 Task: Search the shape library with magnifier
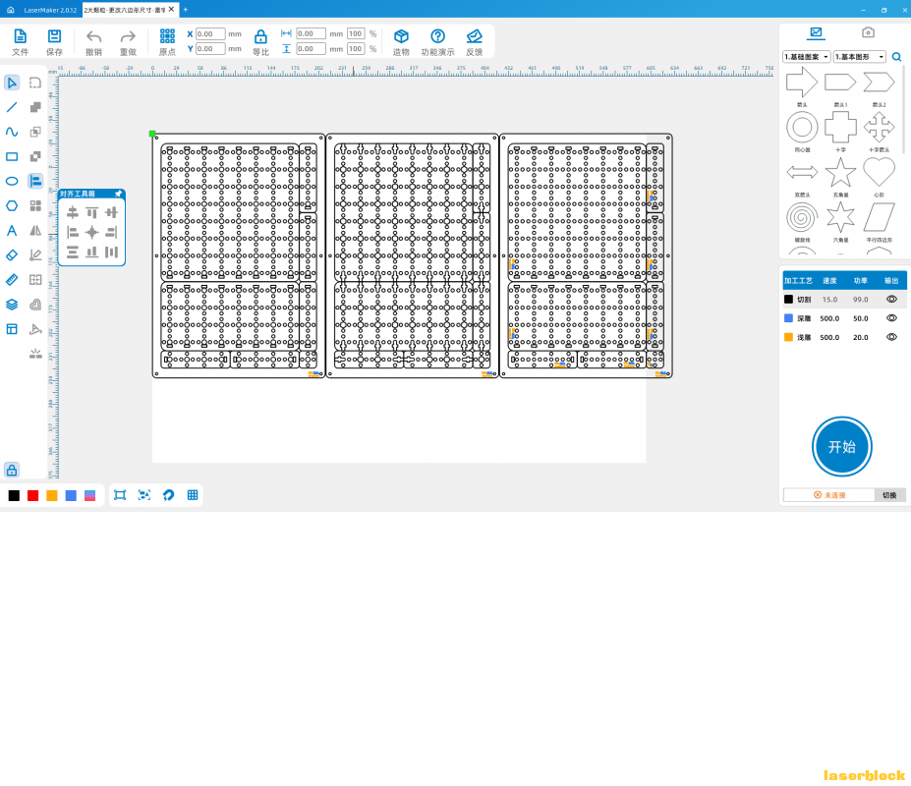(897, 57)
